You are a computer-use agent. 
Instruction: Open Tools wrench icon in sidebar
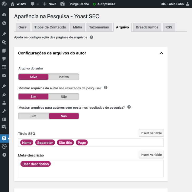(4, 111)
